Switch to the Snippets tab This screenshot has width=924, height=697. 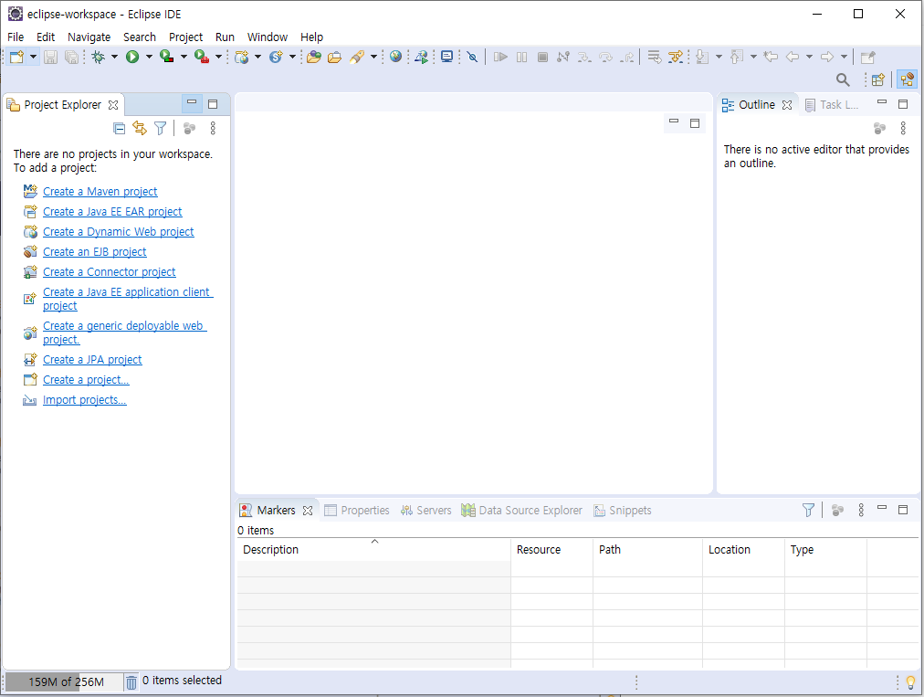(x=623, y=510)
